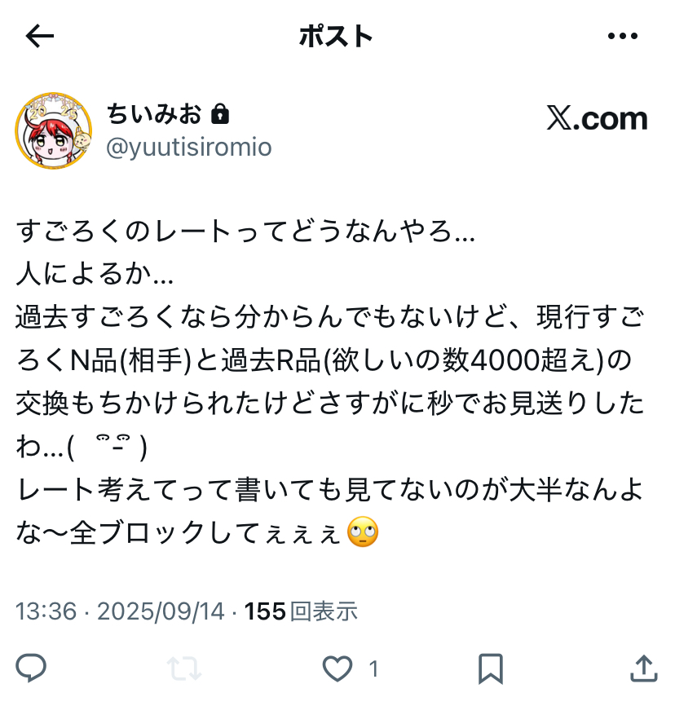Viewport: 675px width, 728px height.
Task: Click the X.com logo
Action: 597,118
